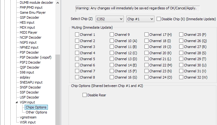Mute Channel 1 checkbox

click(77, 35)
